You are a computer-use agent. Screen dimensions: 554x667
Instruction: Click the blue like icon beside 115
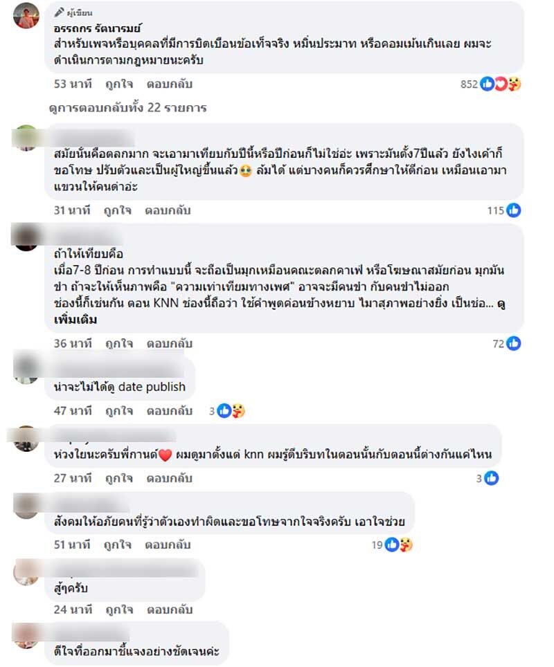514,210
